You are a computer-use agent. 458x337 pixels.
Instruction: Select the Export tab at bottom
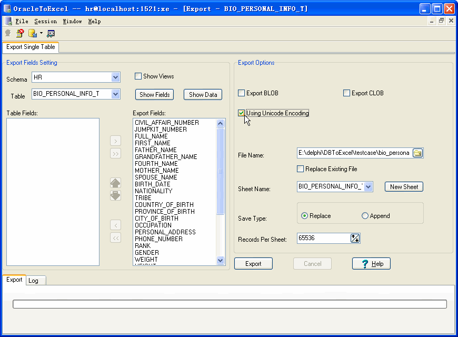pyautogui.click(x=14, y=280)
